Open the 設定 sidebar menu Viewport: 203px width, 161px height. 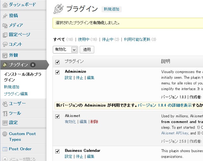[13, 122]
